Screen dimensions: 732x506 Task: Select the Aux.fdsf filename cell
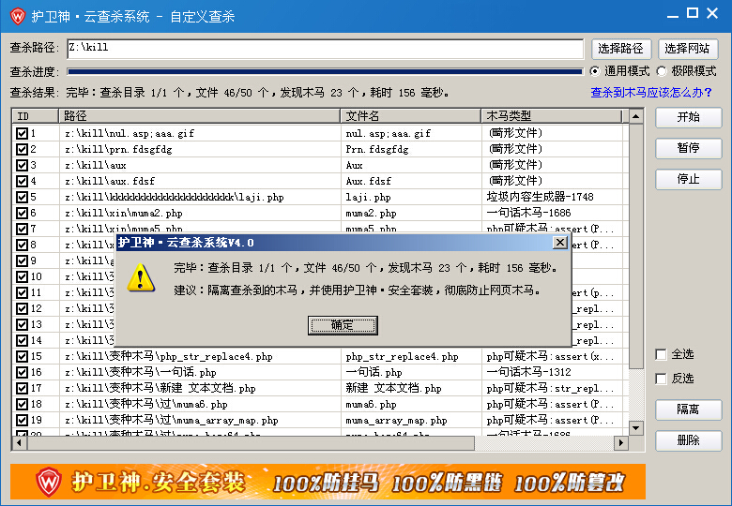[368, 181]
